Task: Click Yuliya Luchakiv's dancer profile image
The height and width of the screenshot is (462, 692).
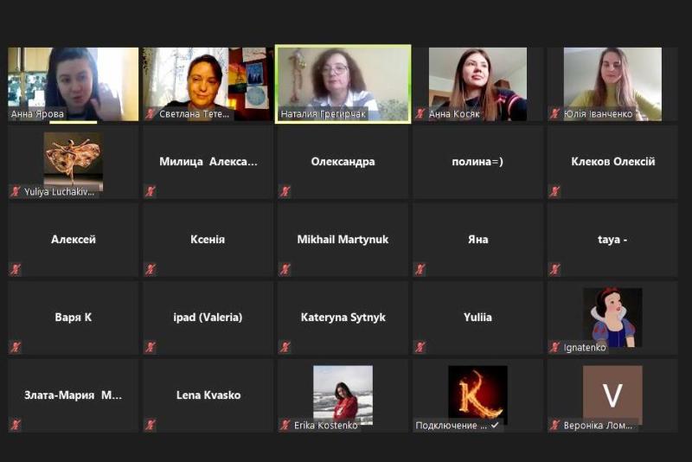Action: [x=74, y=162]
